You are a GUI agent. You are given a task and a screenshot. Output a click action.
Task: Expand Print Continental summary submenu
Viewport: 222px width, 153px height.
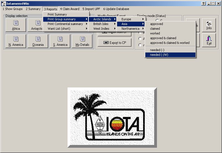(66, 24)
